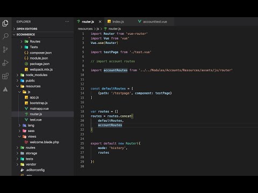Screen dimensions: 258x193
Task: Close the router.js tab
Action: [100, 21]
